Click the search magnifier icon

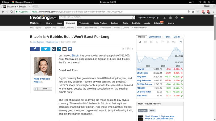point(133,18)
